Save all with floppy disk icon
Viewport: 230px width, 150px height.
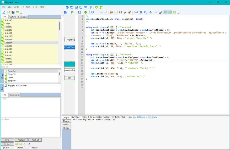coord(13,12)
